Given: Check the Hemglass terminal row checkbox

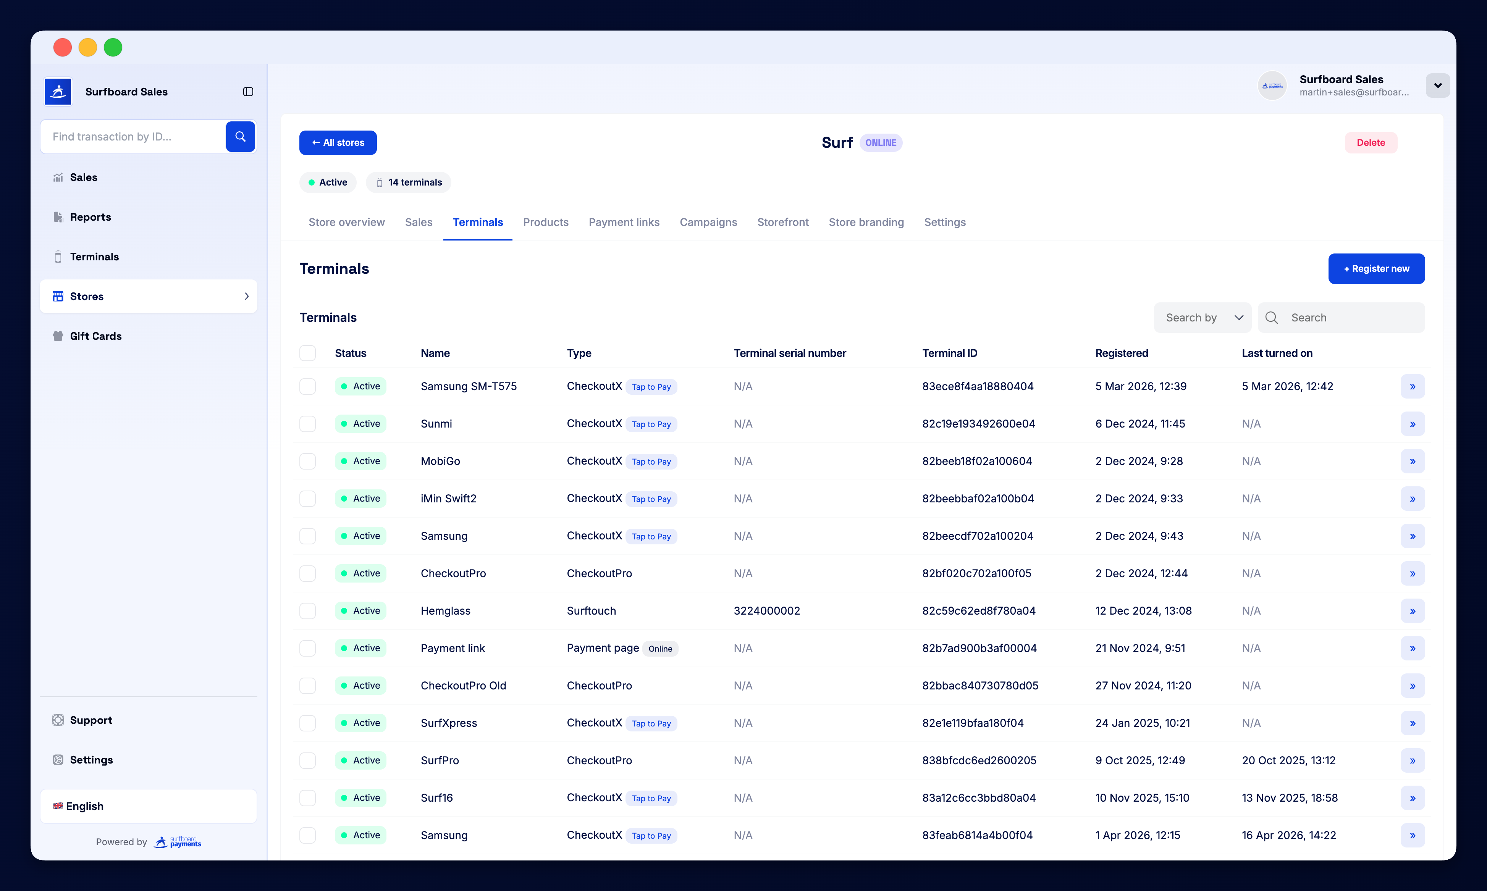Looking at the screenshot, I should (307, 611).
